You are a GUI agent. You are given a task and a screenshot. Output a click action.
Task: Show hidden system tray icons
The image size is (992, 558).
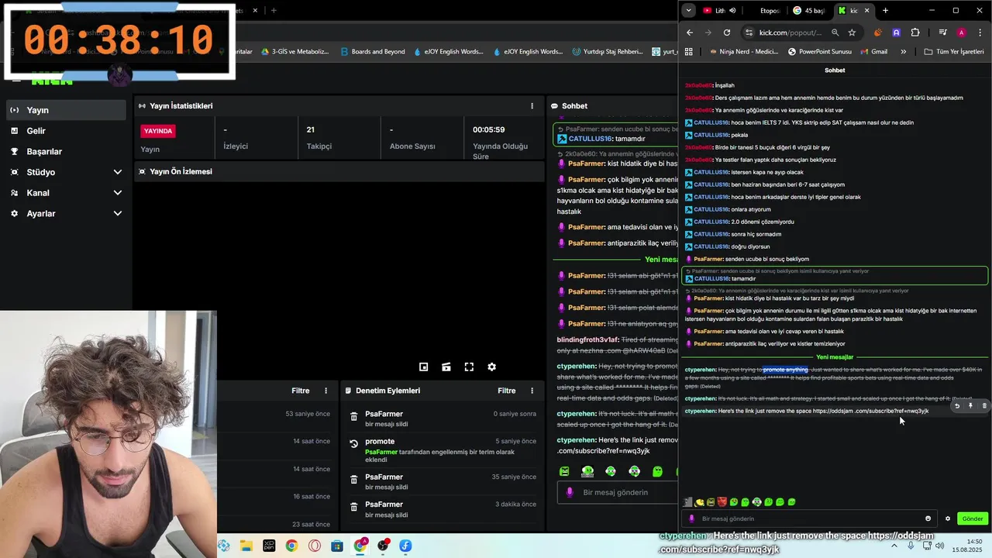click(x=894, y=546)
